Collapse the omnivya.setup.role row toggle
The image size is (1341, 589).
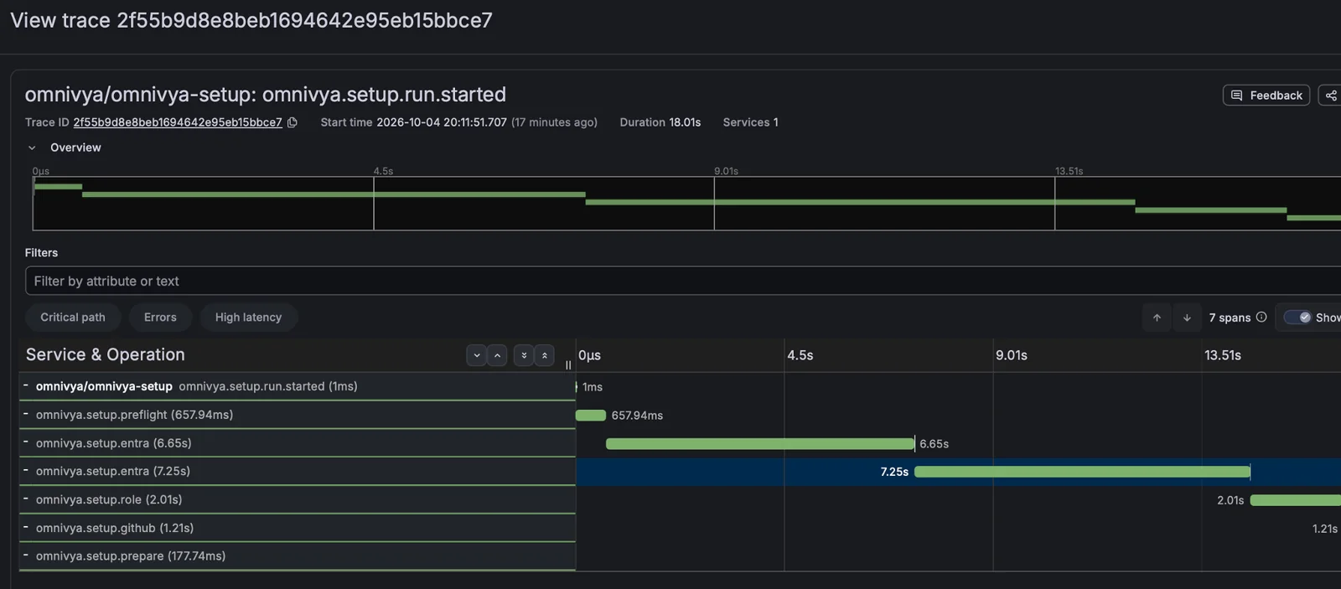click(x=26, y=499)
